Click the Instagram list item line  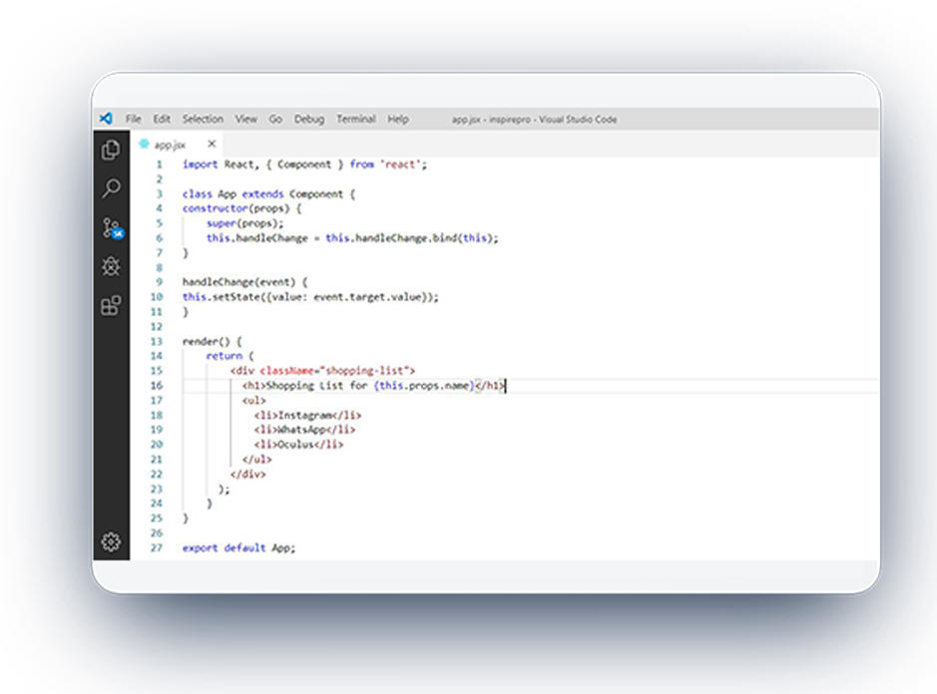[x=307, y=415]
